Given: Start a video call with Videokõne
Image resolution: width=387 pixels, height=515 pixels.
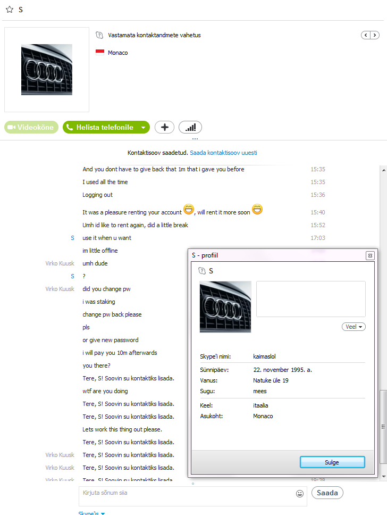Looking at the screenshot, I should point(31,127).
